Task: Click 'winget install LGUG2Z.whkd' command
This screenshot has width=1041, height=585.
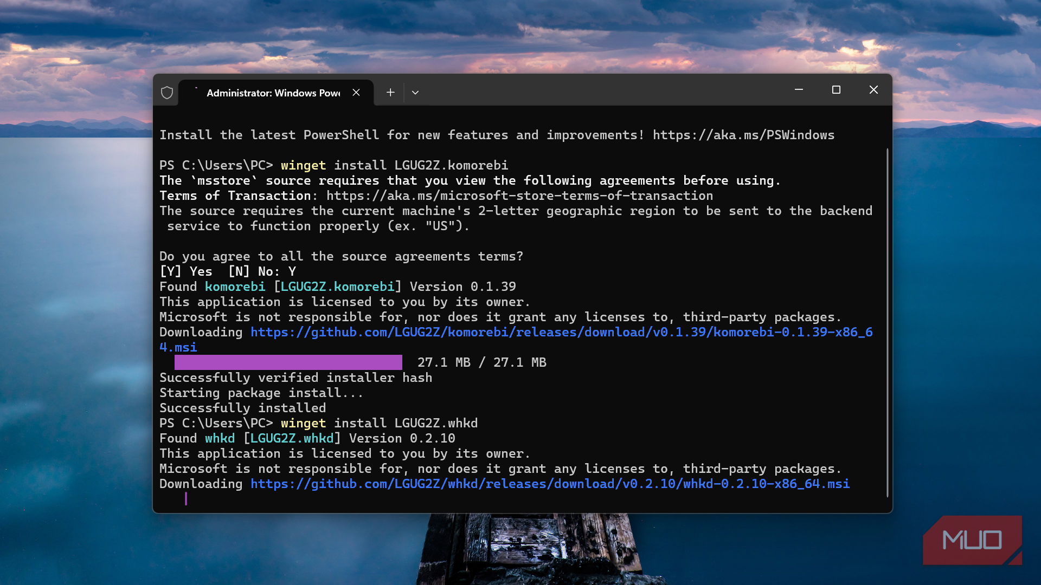Action: pos(380,423)
